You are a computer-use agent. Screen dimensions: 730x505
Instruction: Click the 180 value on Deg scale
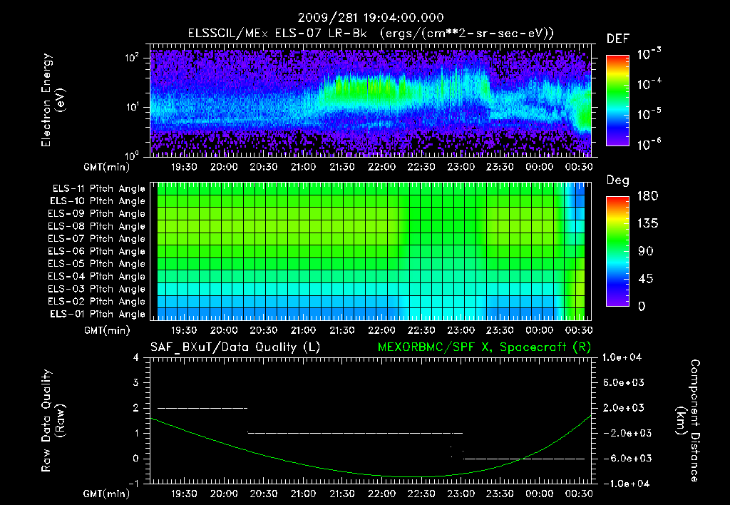647,196
